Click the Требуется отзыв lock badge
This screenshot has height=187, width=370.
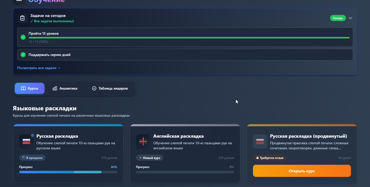coord(269,158)
